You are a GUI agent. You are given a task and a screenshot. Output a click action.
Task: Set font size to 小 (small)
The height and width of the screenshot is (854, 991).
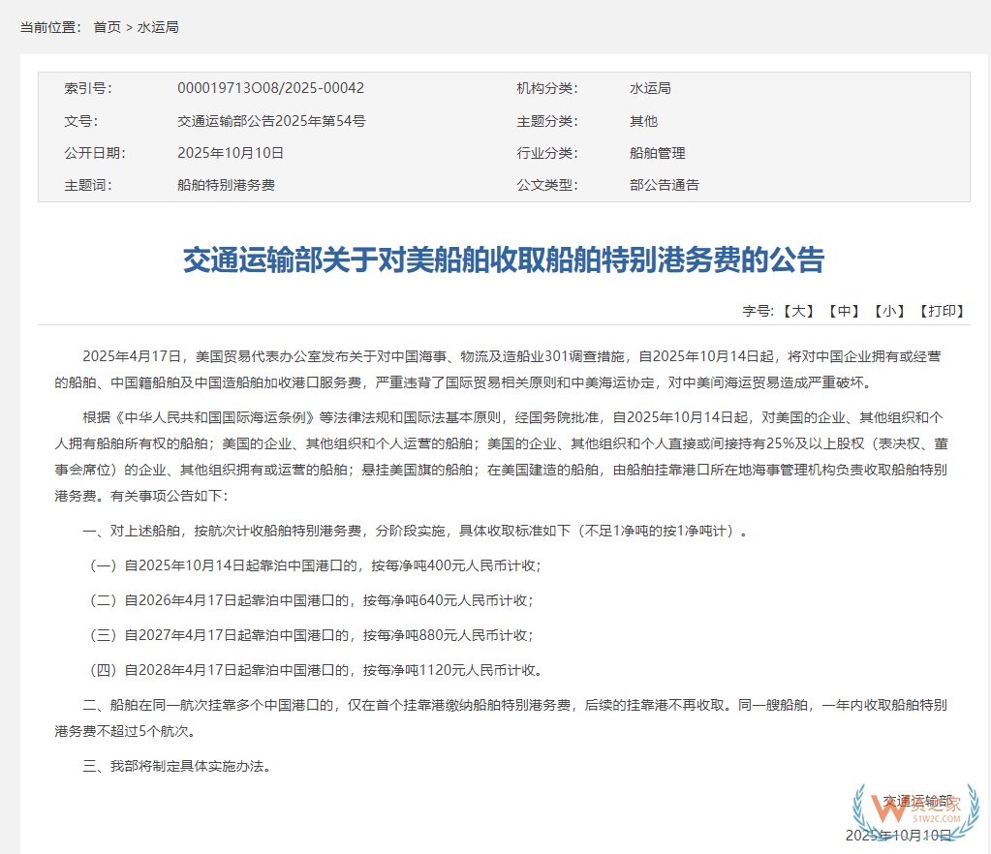(x=889, y=311)
